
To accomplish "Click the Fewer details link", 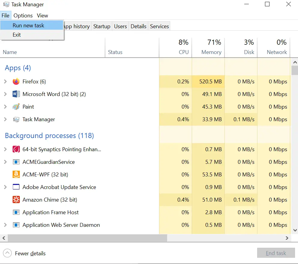I will click(30, 253).
